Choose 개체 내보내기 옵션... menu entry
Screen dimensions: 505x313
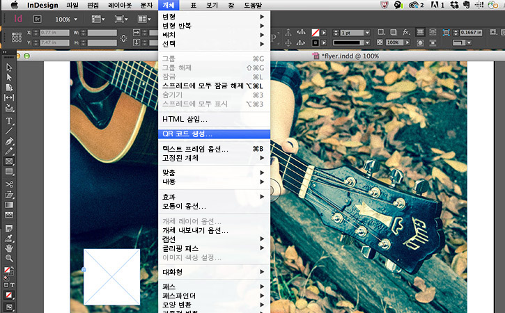(214, 230)
